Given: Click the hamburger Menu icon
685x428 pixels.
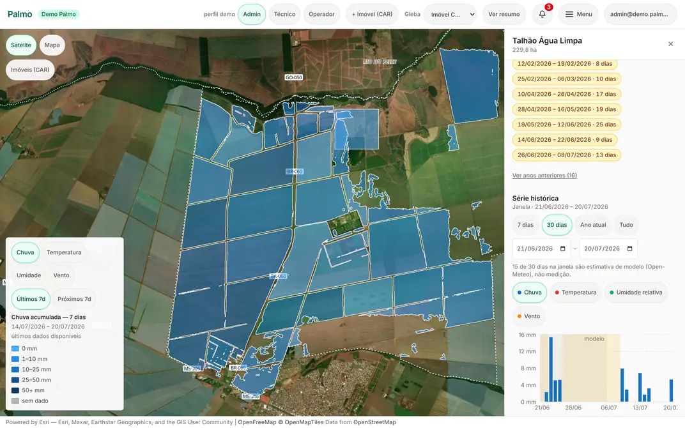Looking at the screenshot, I should pos(569,15).
